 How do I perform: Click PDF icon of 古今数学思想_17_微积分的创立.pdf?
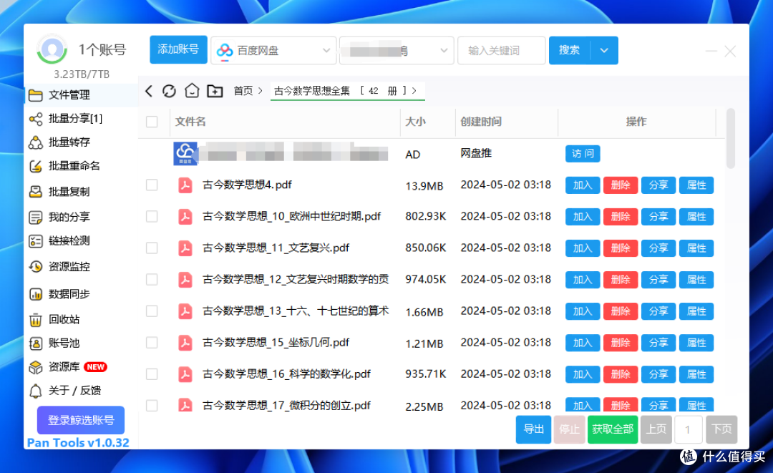pos(185,406)
